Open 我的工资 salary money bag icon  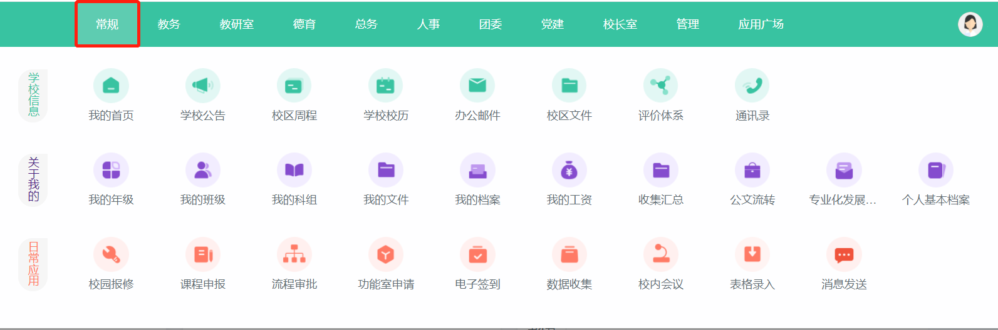[569, 170]
